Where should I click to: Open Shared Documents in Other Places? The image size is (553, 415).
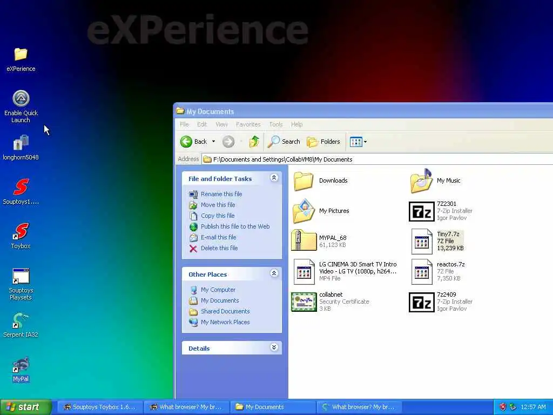[x=225, y=311]
